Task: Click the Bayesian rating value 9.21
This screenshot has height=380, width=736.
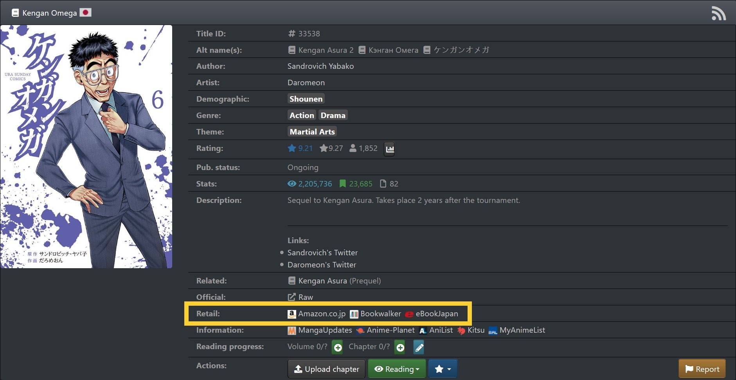Action: click(x=305, y=148)
